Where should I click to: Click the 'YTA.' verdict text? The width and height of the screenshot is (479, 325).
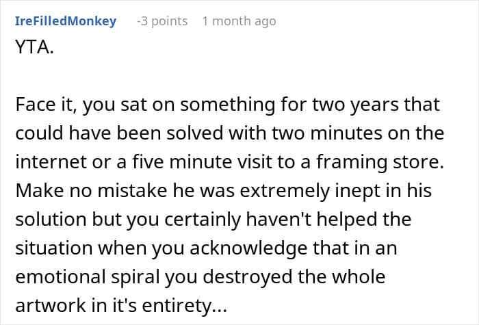(34, 47)
